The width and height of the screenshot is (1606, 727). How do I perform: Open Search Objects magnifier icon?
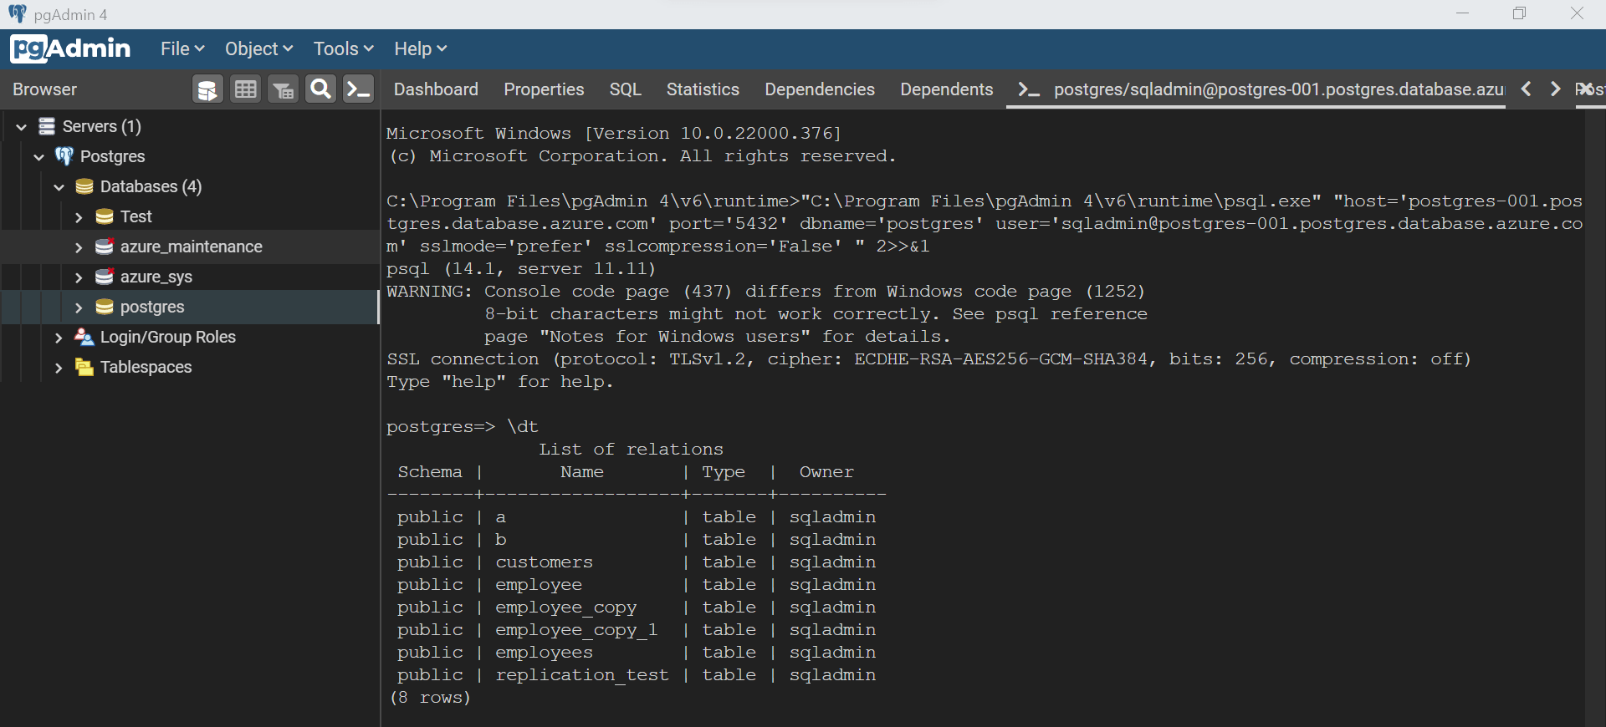pyautogui.click(x=320, y=89)
